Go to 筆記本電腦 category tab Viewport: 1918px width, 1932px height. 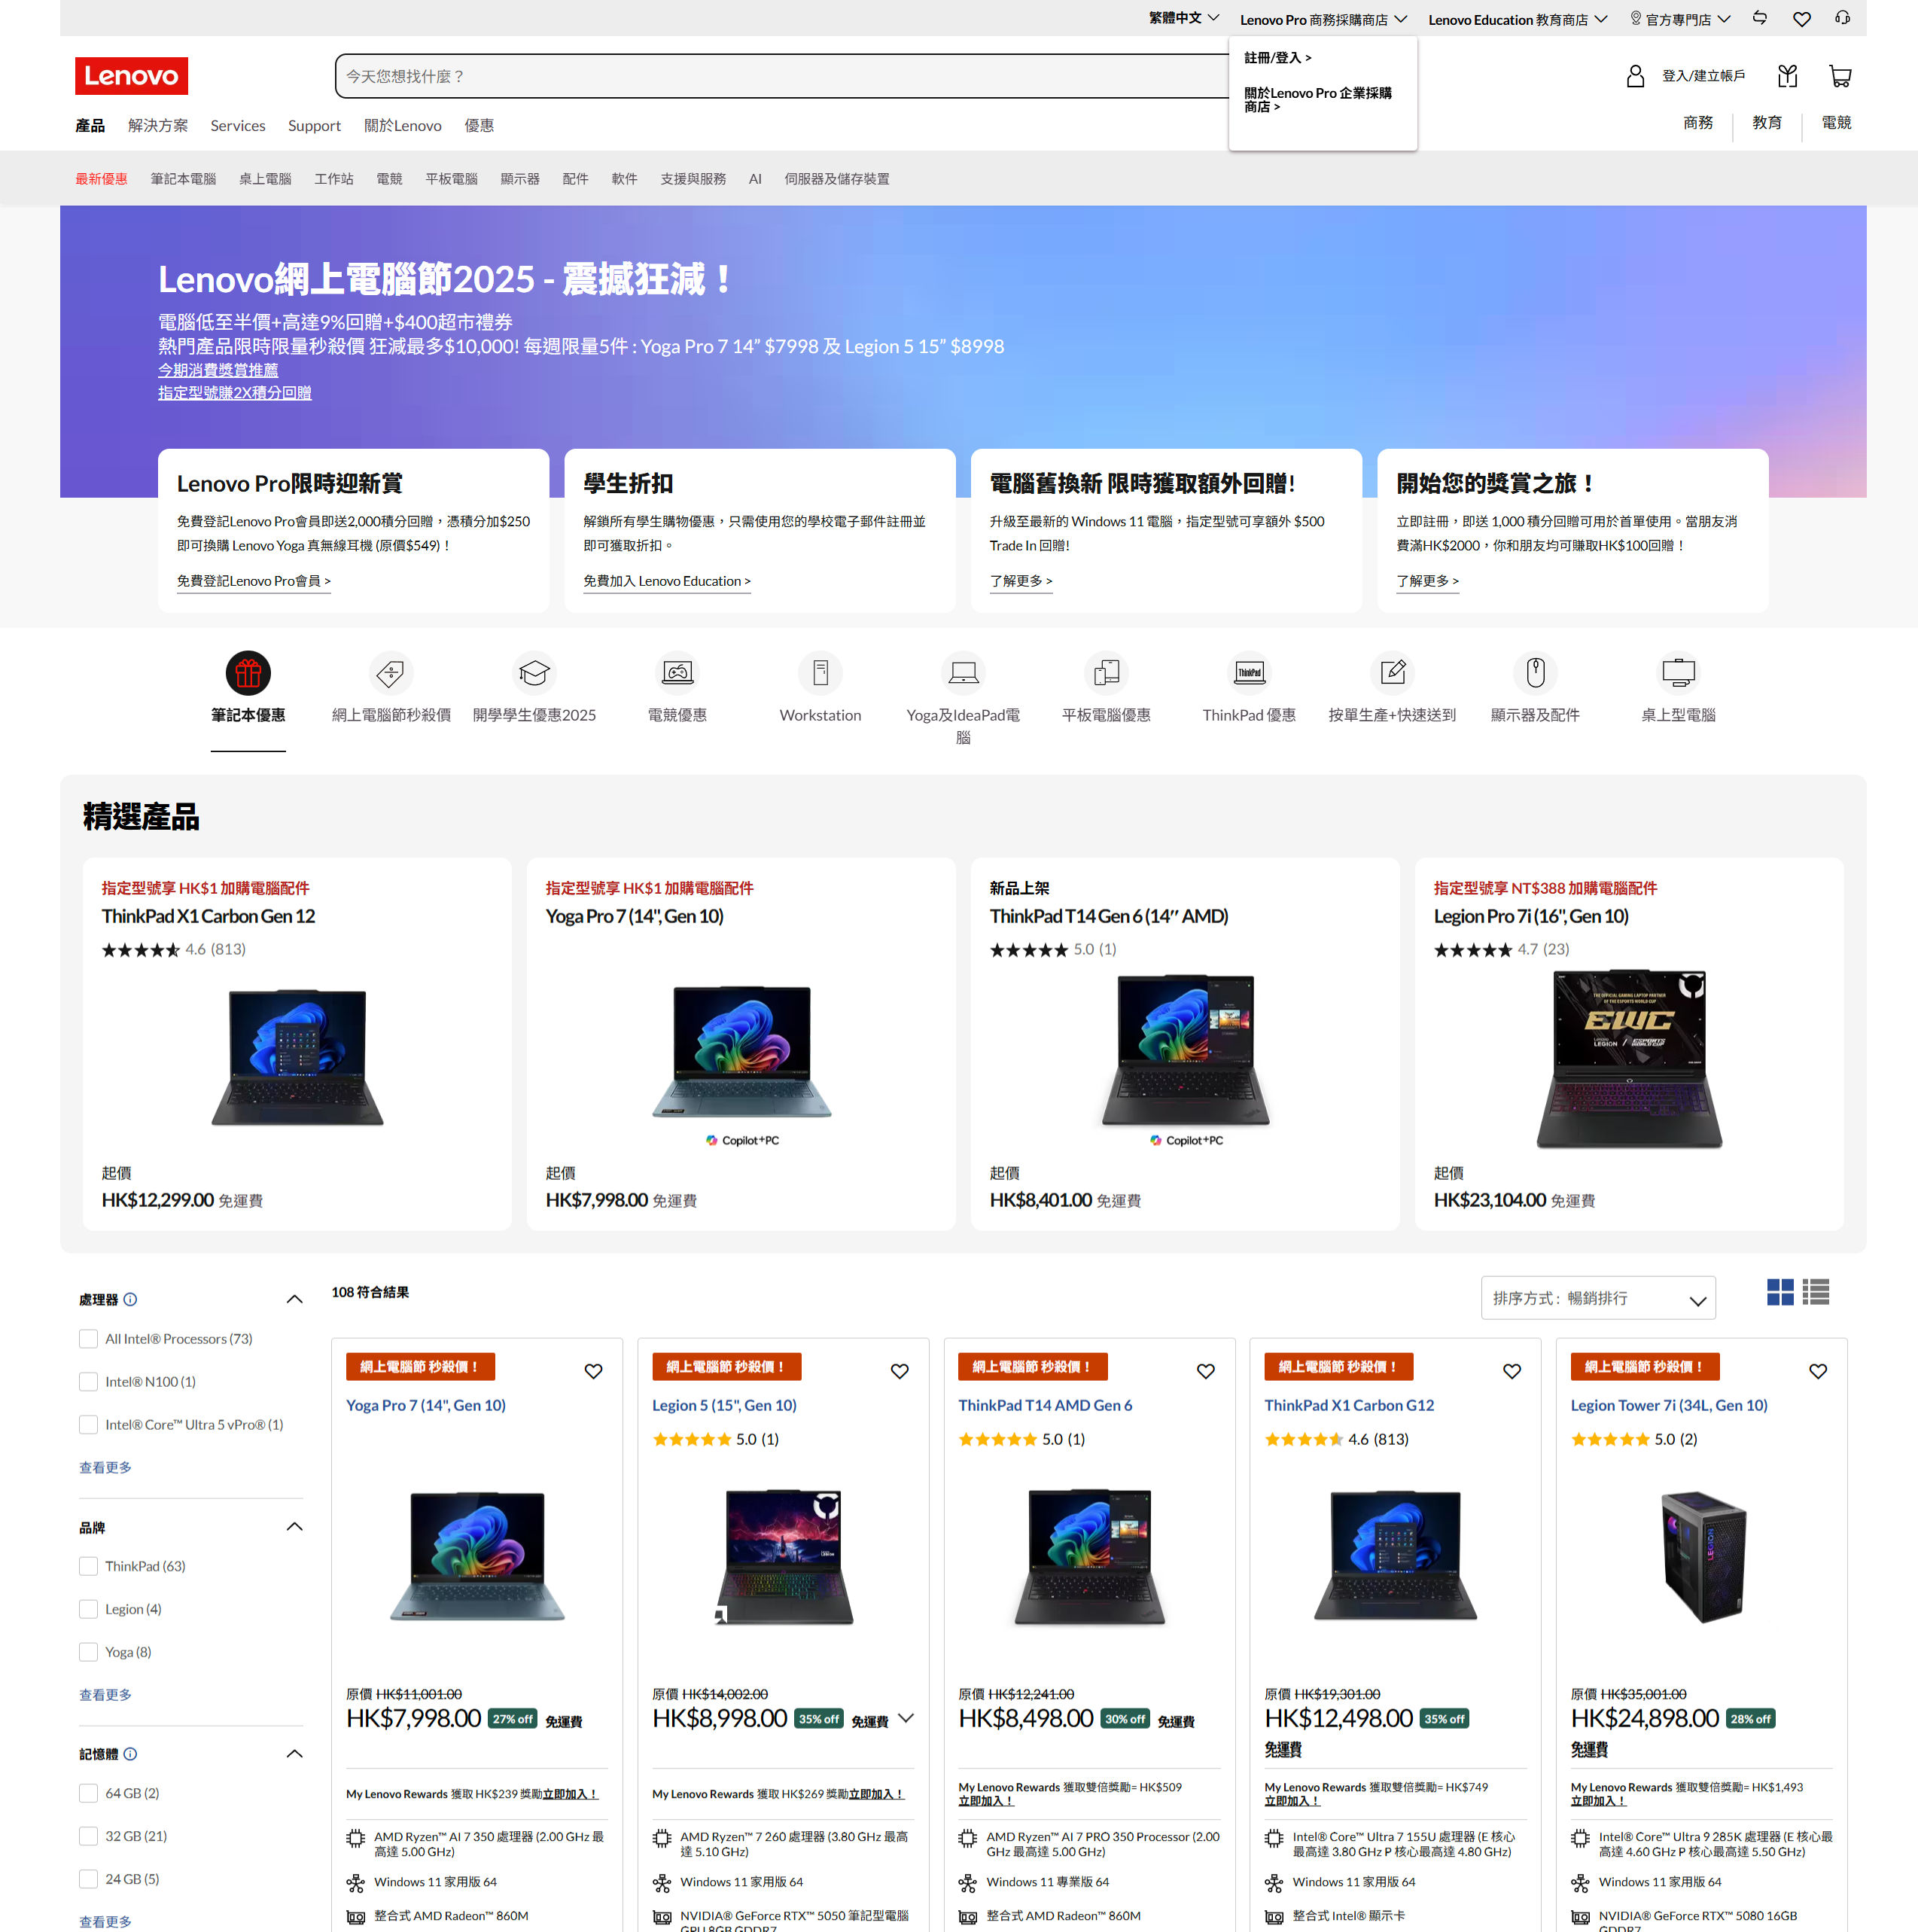tap(183, 179)
